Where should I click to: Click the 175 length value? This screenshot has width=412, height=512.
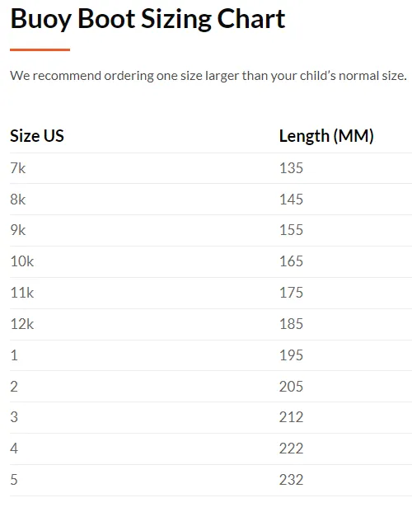[291, 293]
